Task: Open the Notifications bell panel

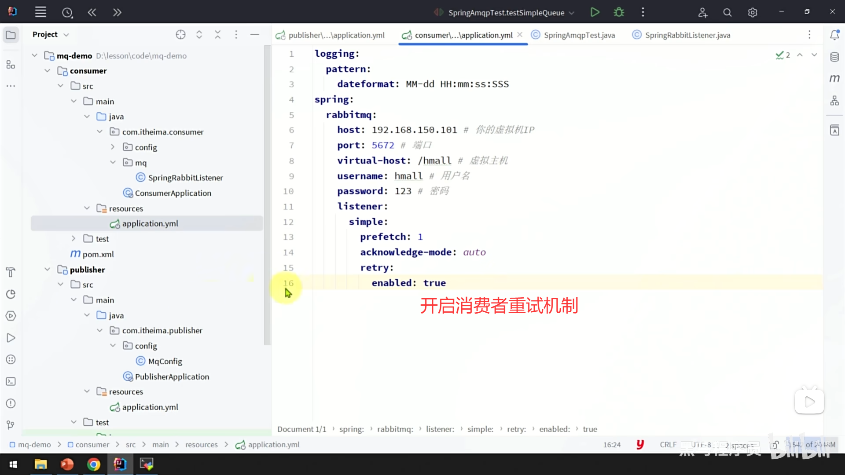Action: pos(834,35)
